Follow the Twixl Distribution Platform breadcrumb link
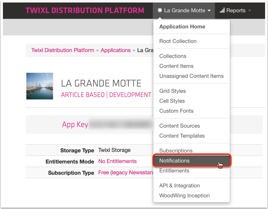The image size is (268, 209). [x=63, y=50]
